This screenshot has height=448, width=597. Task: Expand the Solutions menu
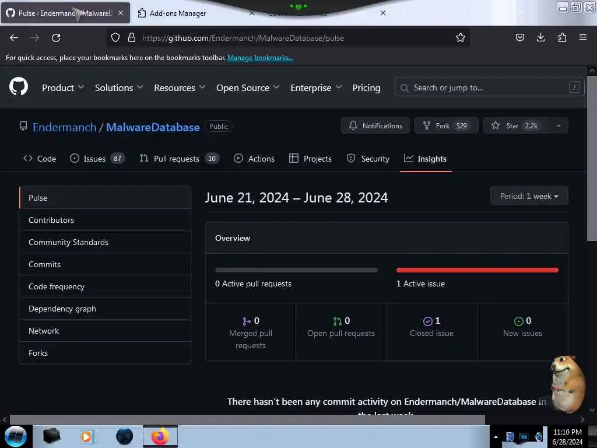(119, 87)
